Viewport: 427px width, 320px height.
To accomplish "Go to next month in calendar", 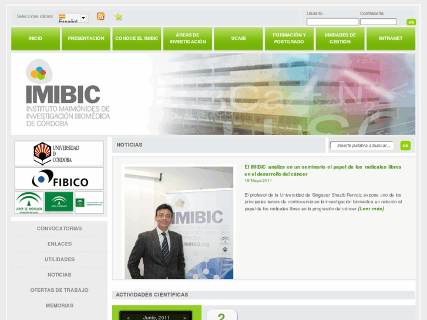I will (184, 318).
